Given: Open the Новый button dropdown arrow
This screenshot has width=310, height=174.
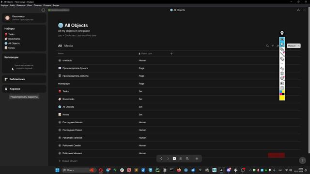Looking at the screenshot, I should click(298, 46).
